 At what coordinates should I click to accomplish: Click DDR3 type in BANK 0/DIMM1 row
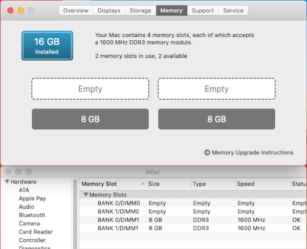201,220
